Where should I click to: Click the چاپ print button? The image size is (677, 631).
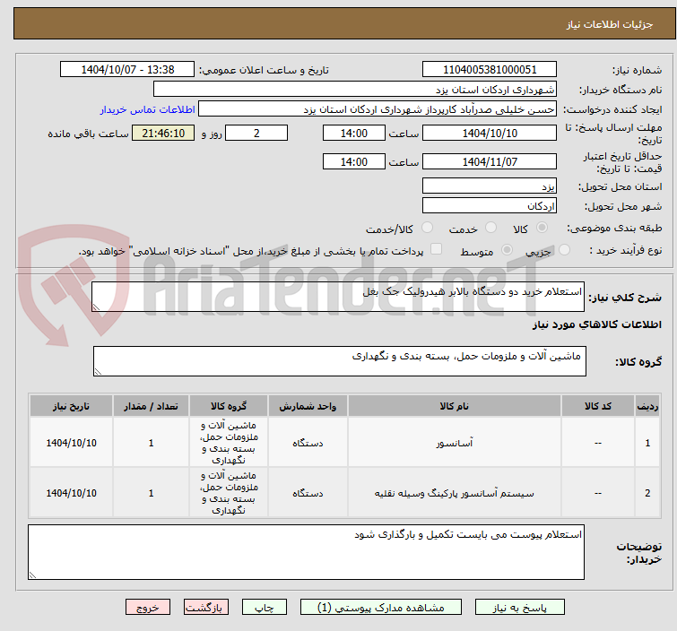pyautogui.click(x=265, y=608)
